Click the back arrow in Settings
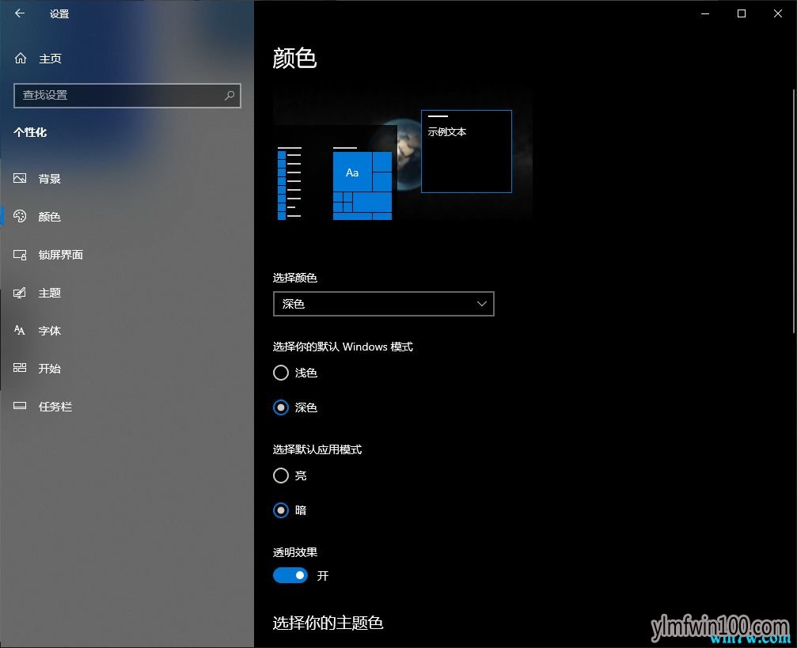 [20, 13]
